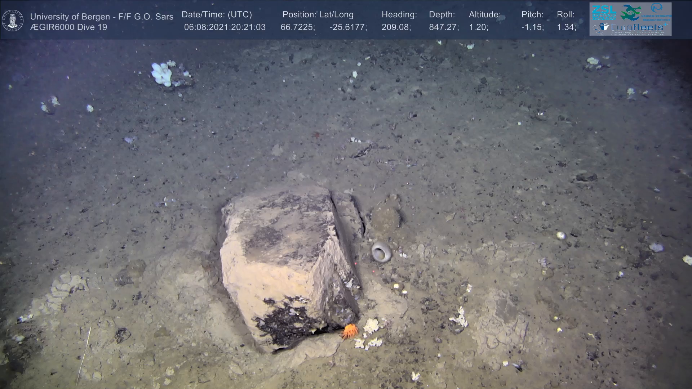Viewport: 692px width, 389px height.
Task: Click the ÆGIR6000 Dive 19 text
Action: (68, 27)
